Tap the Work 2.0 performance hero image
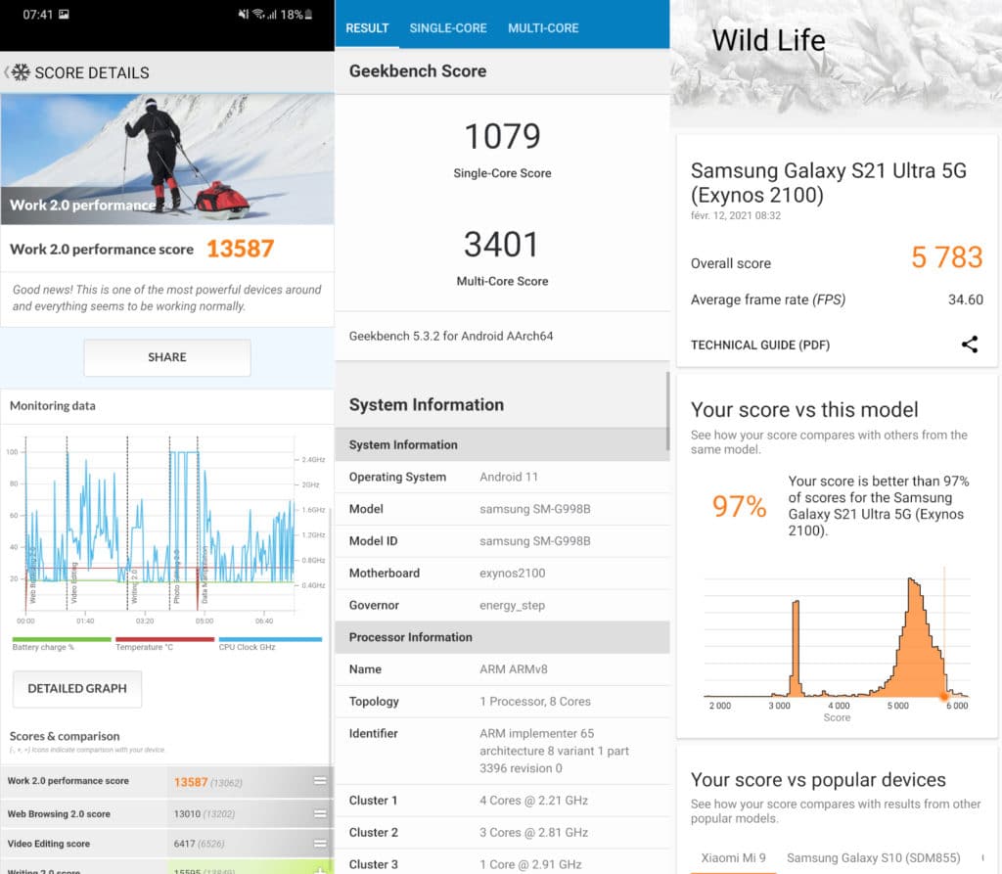 tap(167, 160)
